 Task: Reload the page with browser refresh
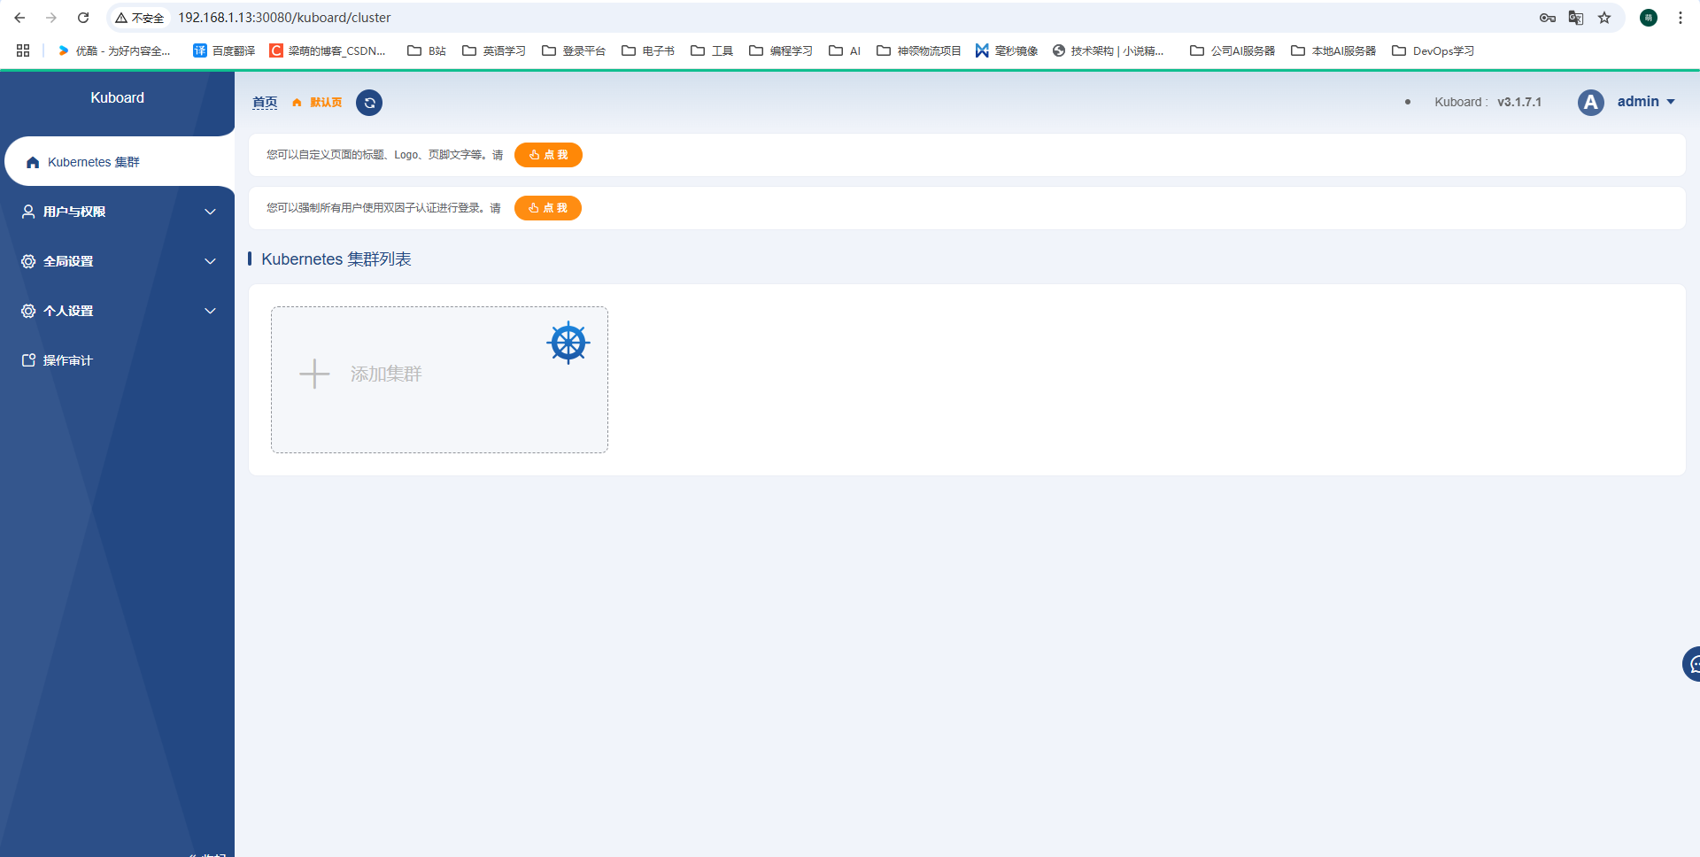83,18
